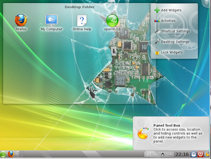The width and height of the screenshot is (211, 159).
Task: Choose Add Widgets from the toolbox menu
Action: click(x=168, y=10)
